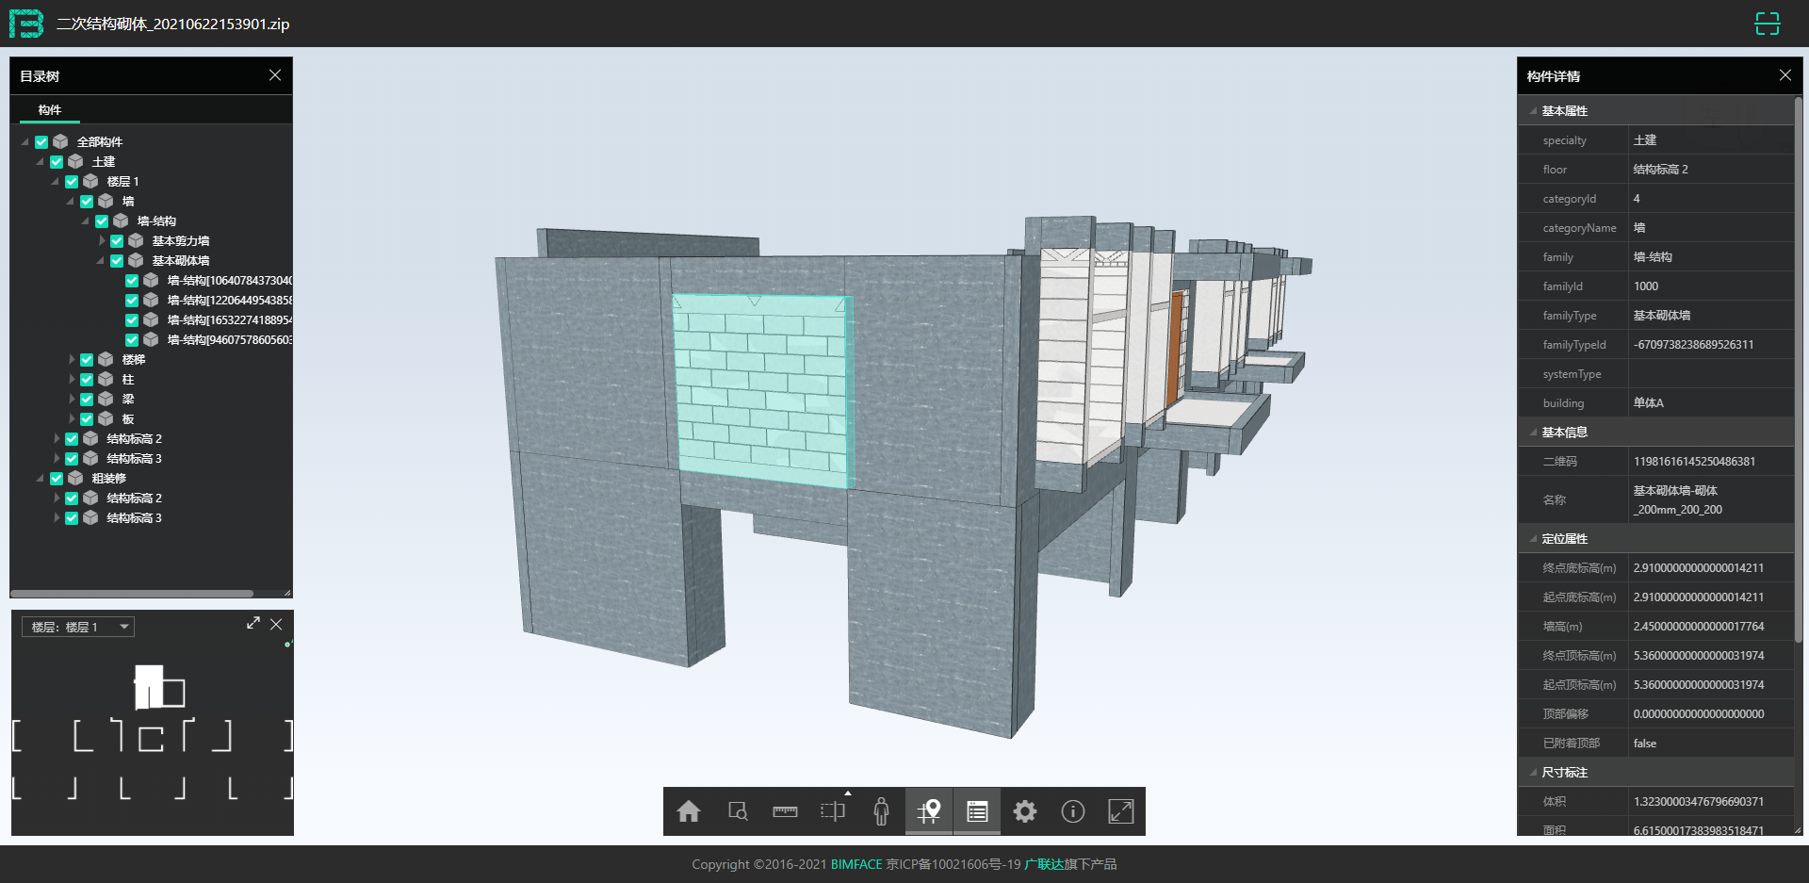The image size is (1809, 883).
Task: Collapse the 基本砌体墙 tree node
Action: pos(101,261)
